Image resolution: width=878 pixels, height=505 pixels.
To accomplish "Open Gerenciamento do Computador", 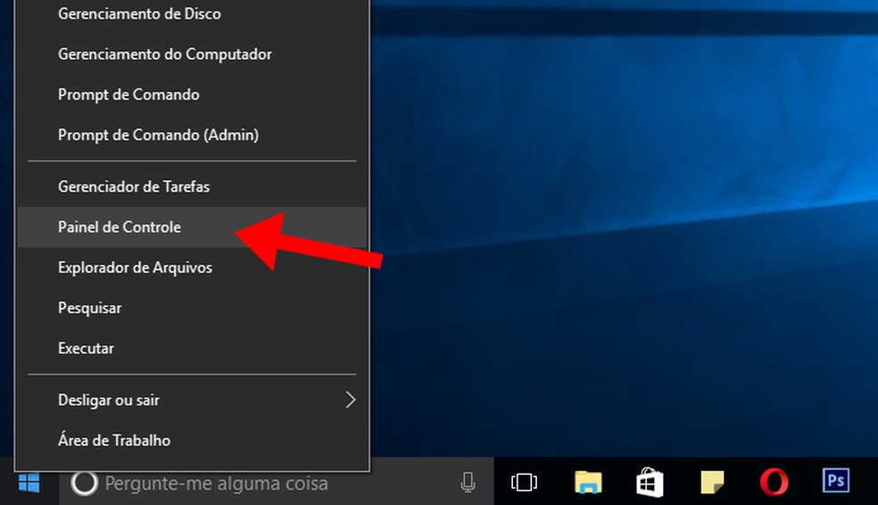I will (192, 54).
